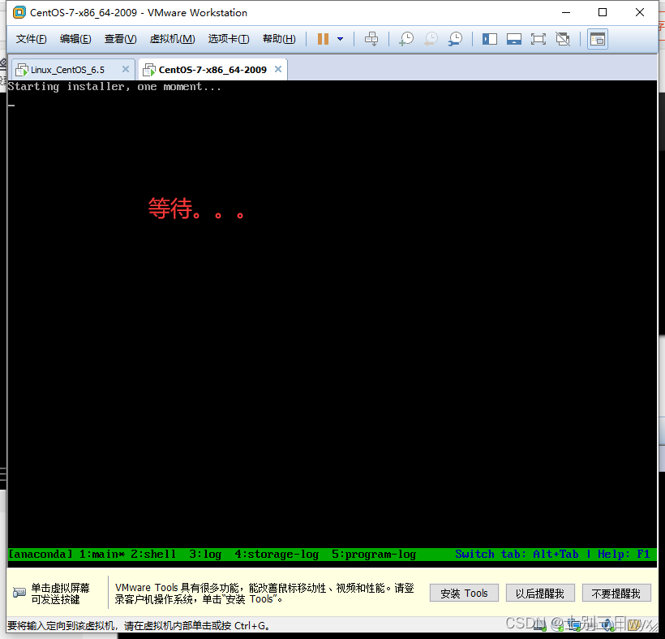Open the 选项卡(T) menu

[x=229, y=39]
